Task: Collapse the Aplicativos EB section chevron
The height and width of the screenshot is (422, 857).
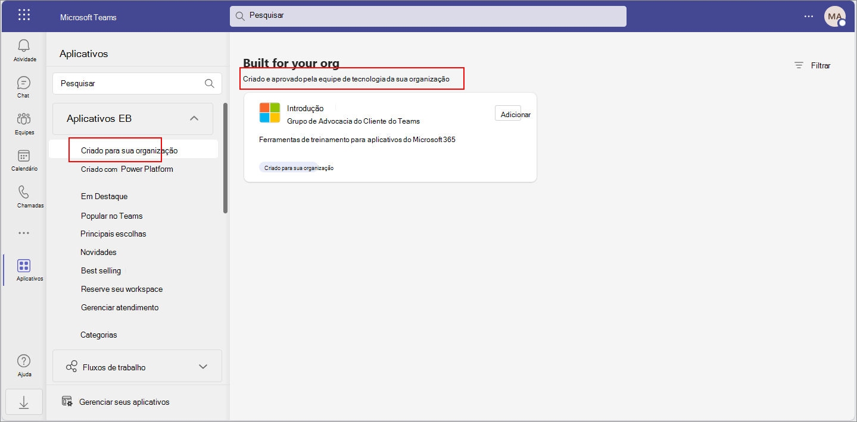Action: 194,118
